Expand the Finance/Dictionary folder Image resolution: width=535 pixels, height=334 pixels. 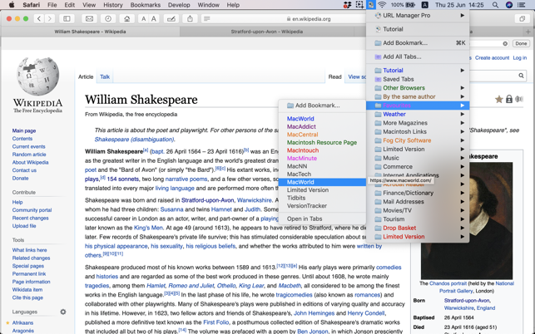[418, 193]
